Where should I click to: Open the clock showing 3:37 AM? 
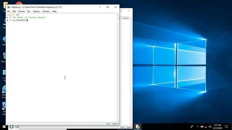coord(217,127)
